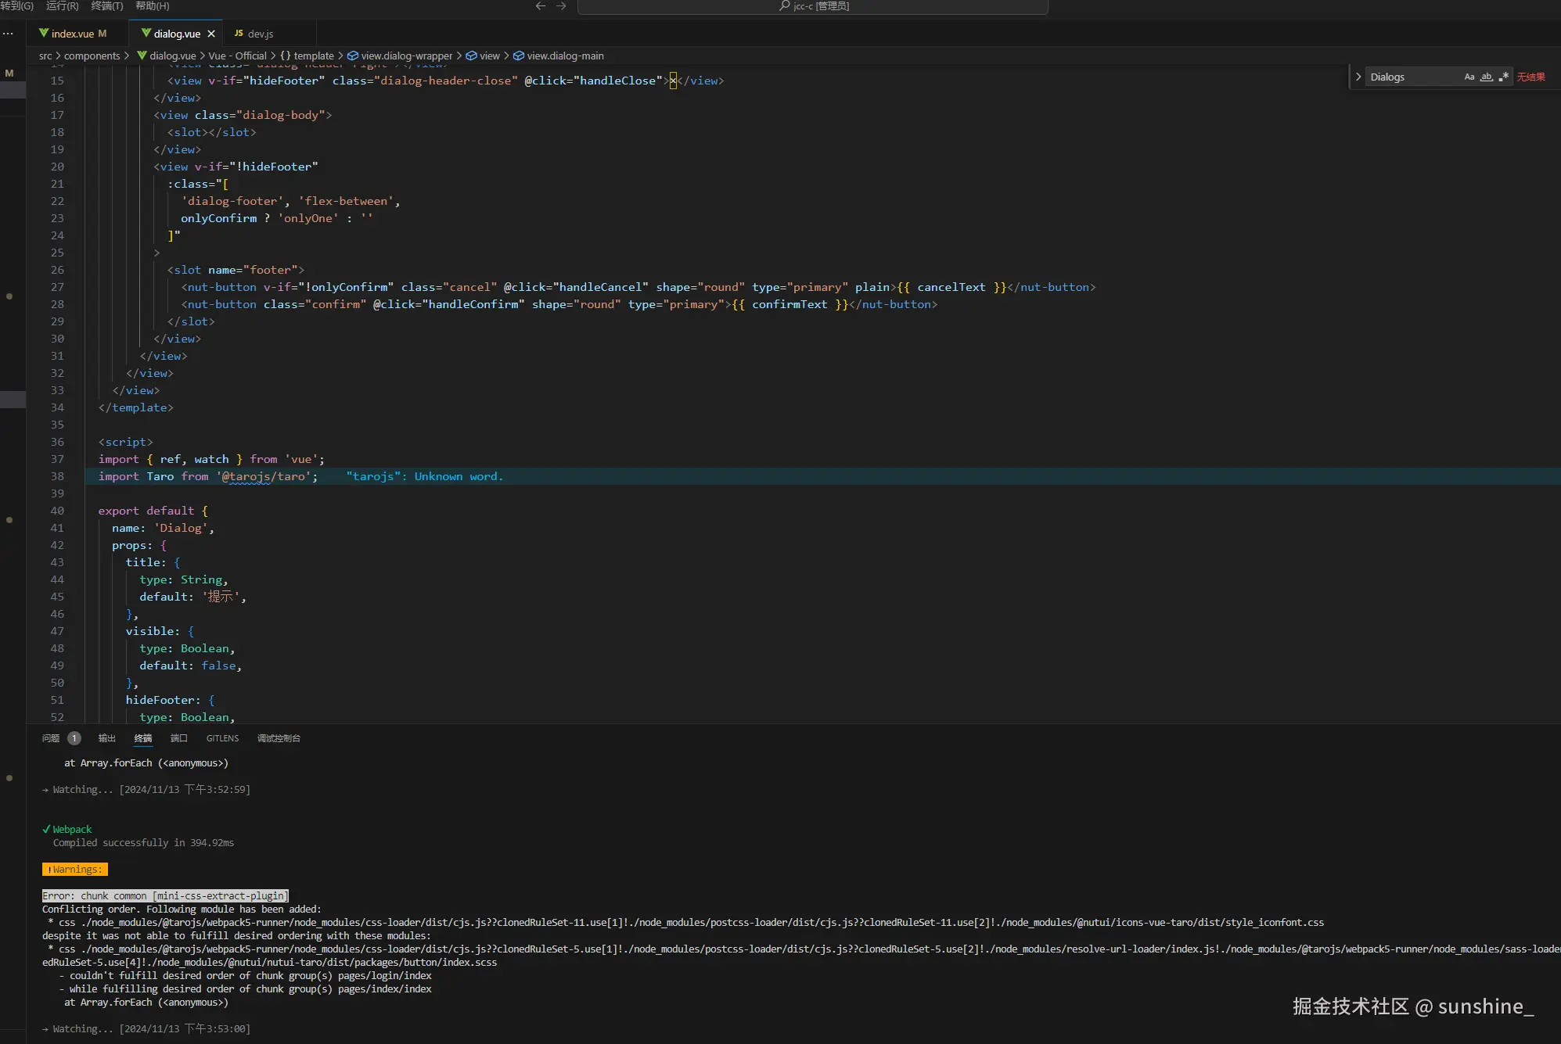
Task: Toggle whole word match option
Action: (x=1486, y=77)
